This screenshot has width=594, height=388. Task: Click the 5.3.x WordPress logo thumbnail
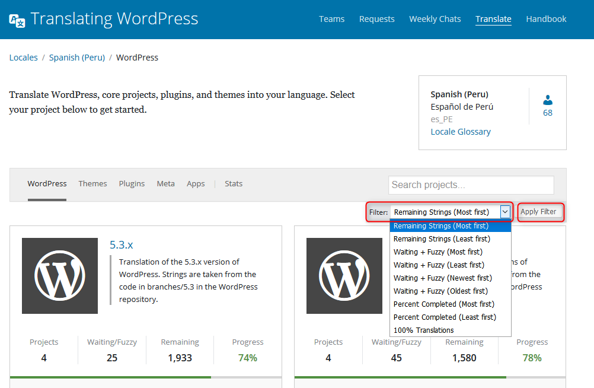coord(60,276)
